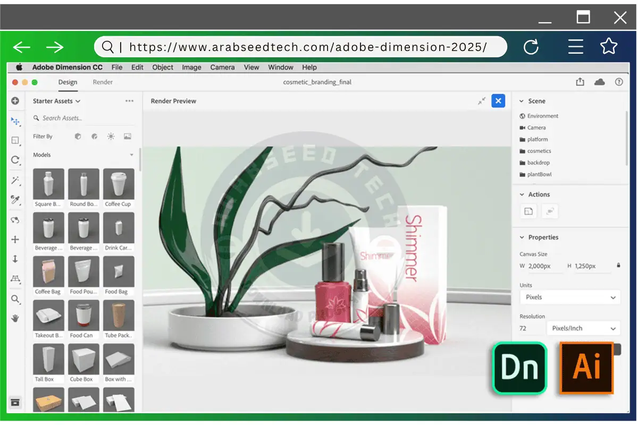Toggle the Materials filter in Filter By

pyautogui.click(x=94, y=137)
